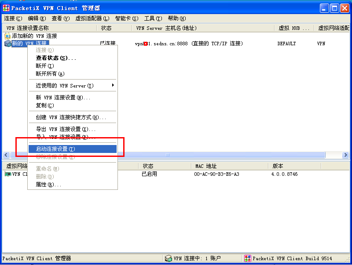Click horizontal scrollbar right arrow

(x=345, y=155)
